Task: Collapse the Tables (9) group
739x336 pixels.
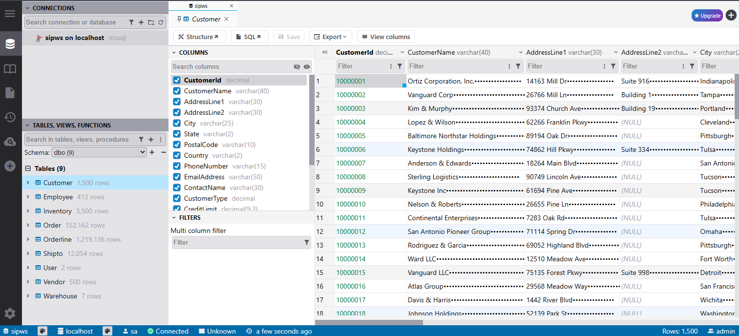Action: 28,168
